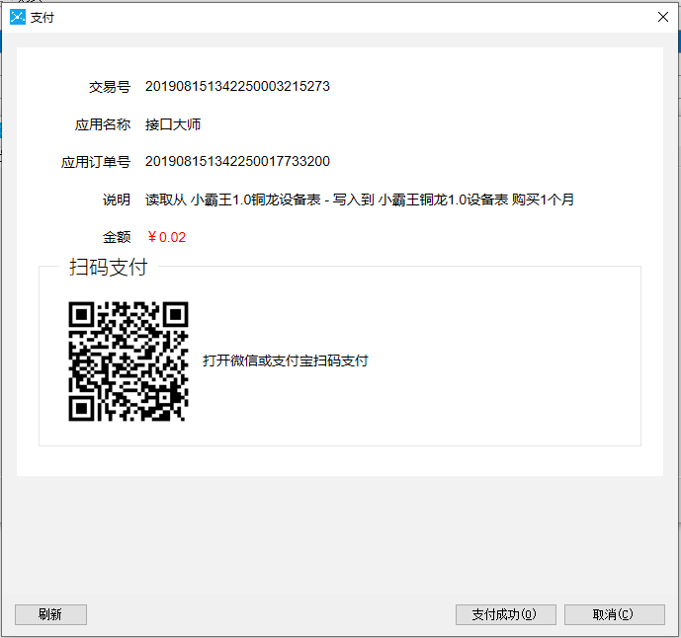
Task: Close the 支付 dialog window
Action: (x=662, y=17)
